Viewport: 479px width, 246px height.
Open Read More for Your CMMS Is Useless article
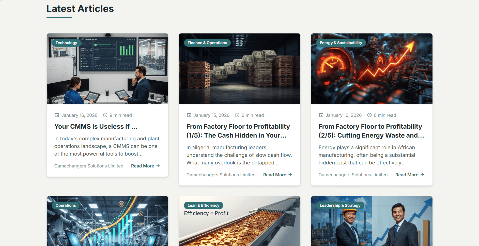tap(145, 166)
